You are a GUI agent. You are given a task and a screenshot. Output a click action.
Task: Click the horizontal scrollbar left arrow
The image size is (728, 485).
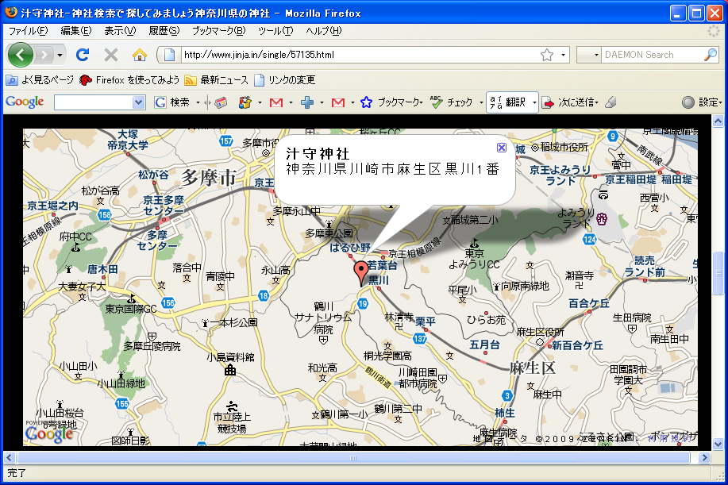point(10,458)
